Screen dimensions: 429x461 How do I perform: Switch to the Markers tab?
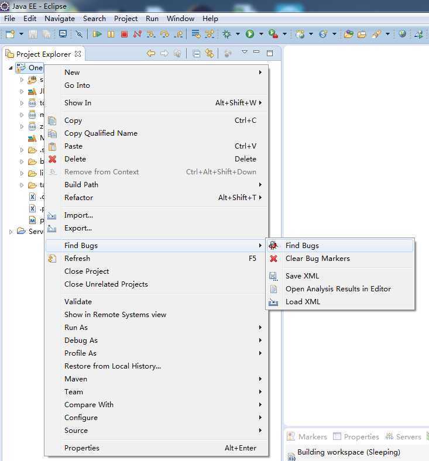coord(307,437)
